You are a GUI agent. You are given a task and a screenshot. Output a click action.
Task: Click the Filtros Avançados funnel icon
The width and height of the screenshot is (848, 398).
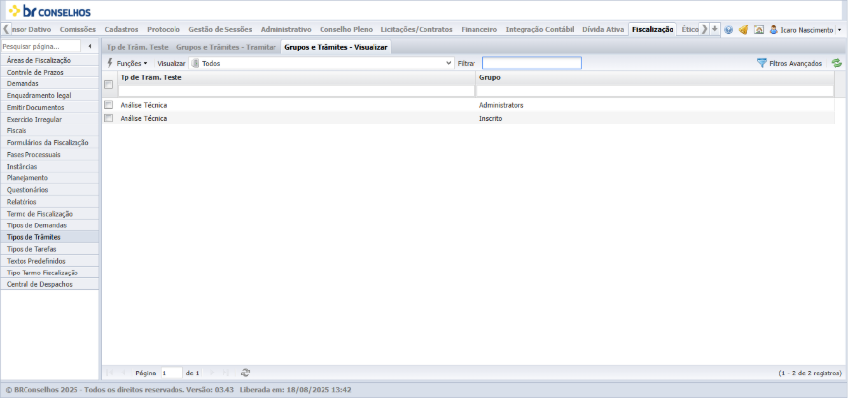(762, 63)
